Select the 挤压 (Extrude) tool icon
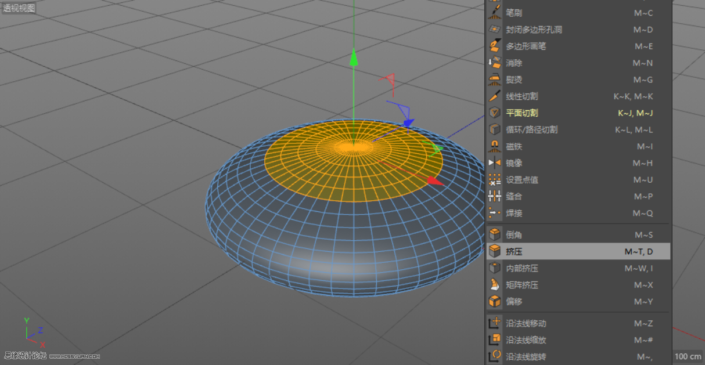The height and width of the screenshot is (365, 705). click(x=495, y=251)
